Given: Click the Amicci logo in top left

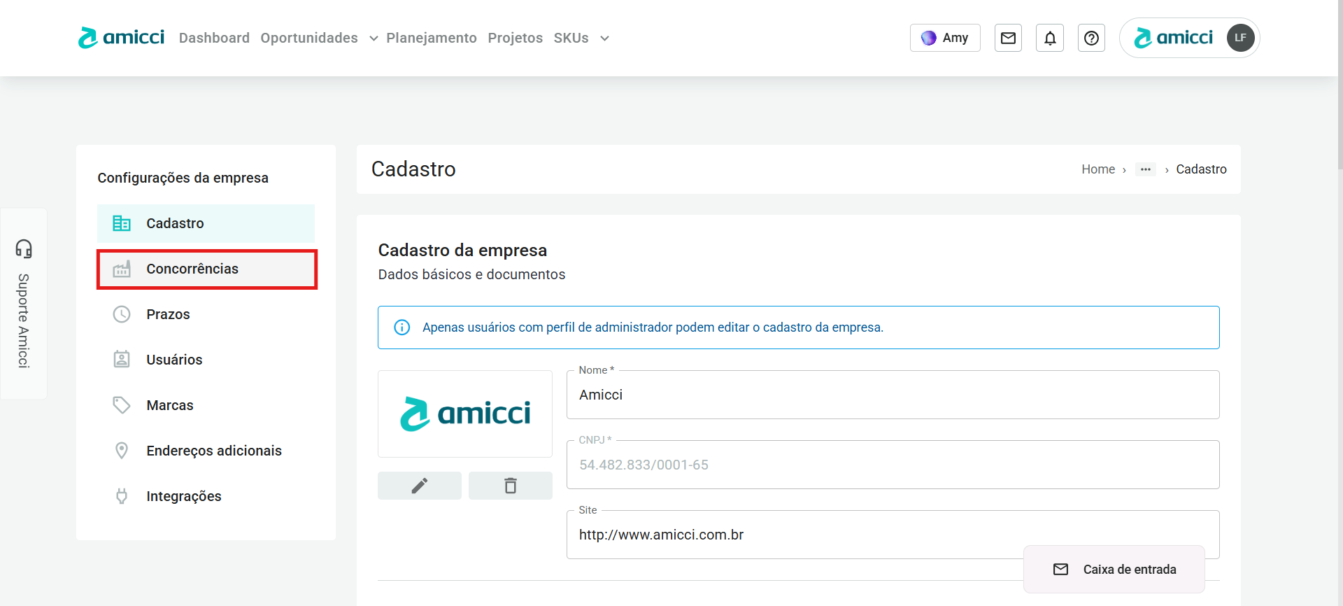Looking at the screenshot, I should (x=121, y=38).
